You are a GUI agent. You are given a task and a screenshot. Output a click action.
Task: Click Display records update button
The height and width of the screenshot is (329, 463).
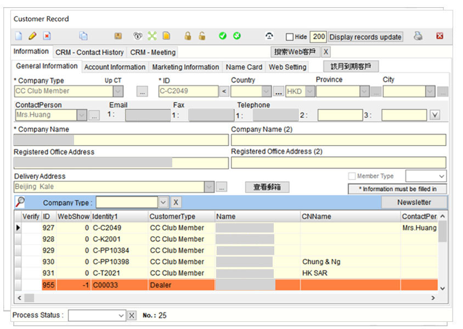(365, 37)
